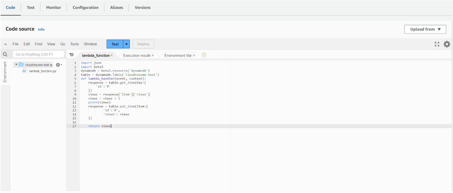
Task: Toggle the Environment side panel
Action: (x=5, y=72)
